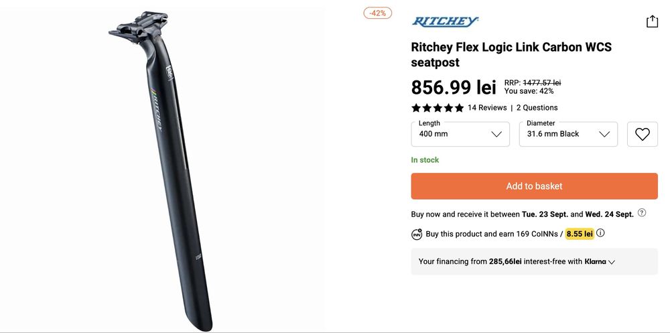
Task: Click the -42% discount badge
Action: pyautogui.click(x=378, y=13)
